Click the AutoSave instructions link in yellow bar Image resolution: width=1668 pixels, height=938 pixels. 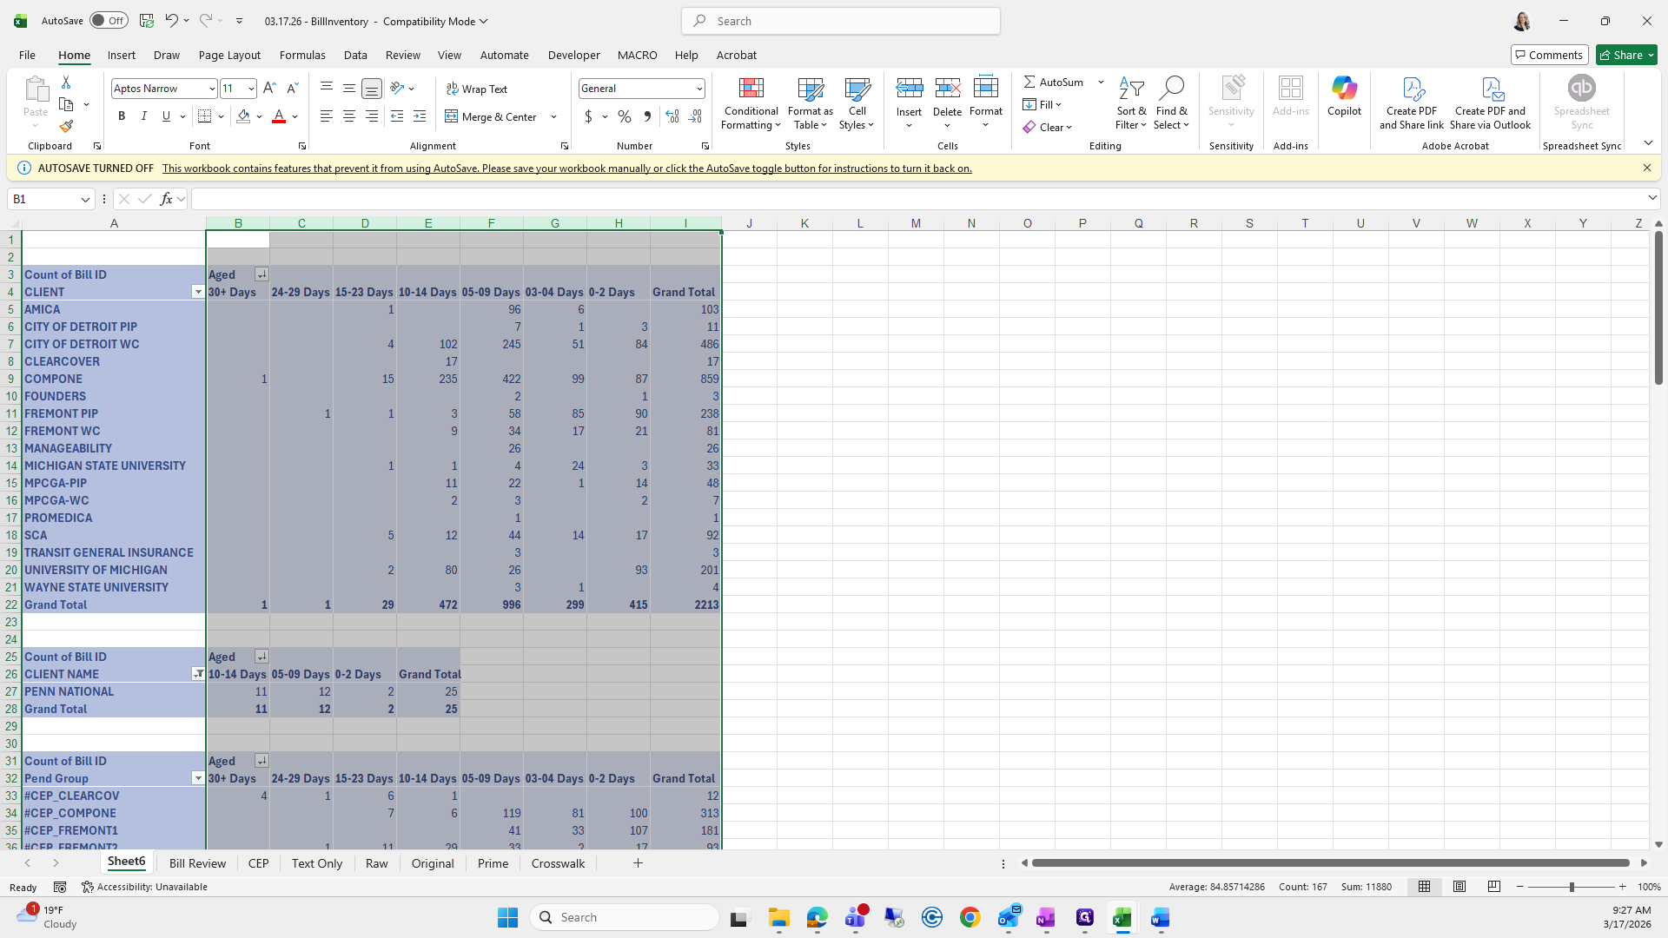(x=566, y=168)
